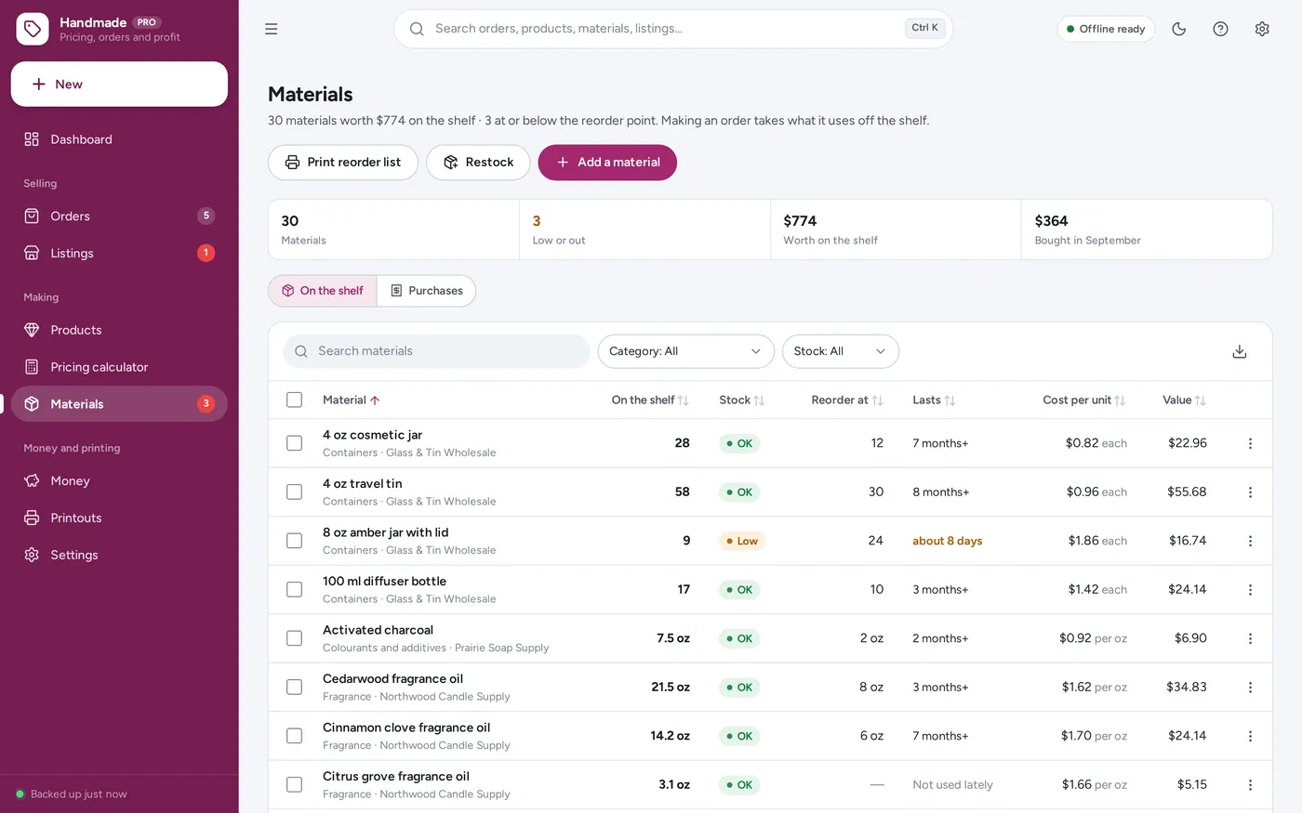
Task: Click the Handmade price tag logo
Action: pos(33,29)
